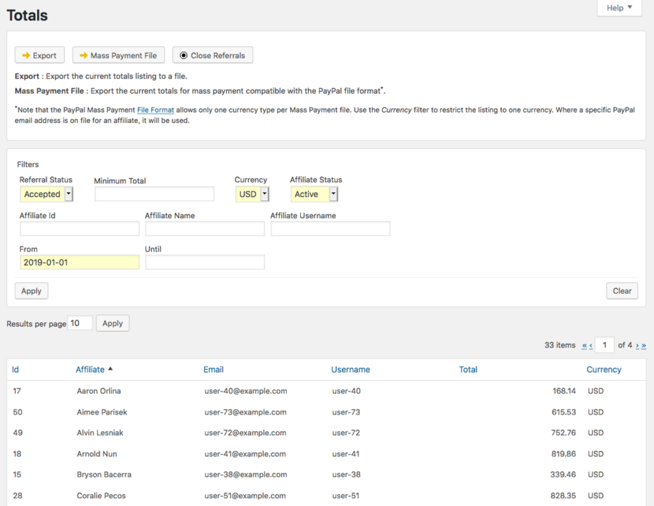
Task: Click the Results per page field
Action: point(80,323)
